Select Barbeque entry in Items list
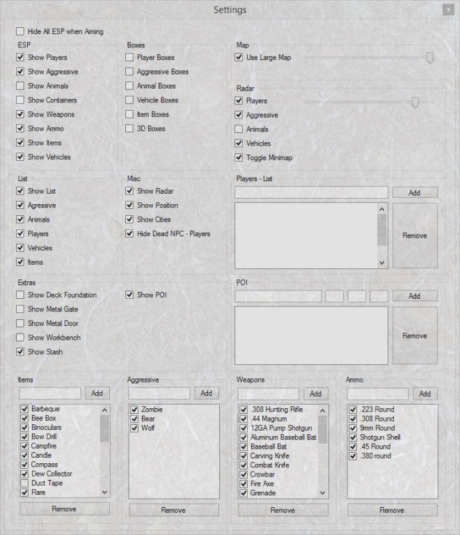This screenshot has height=535, width=460. (45, 409)
